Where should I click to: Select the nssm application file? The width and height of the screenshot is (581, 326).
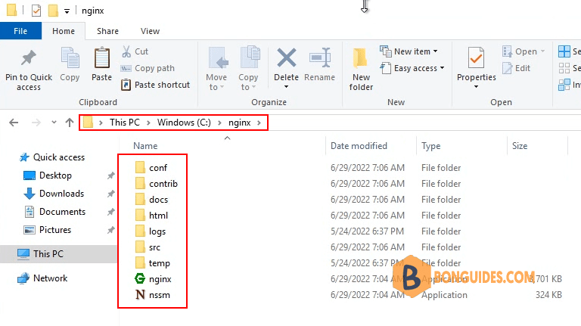[152, 295]
